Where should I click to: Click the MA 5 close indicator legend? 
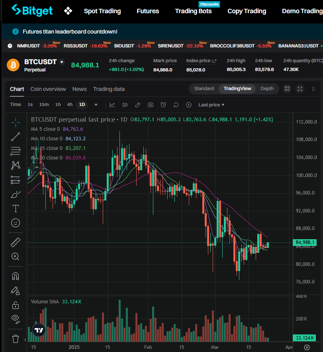pos(57,129)
